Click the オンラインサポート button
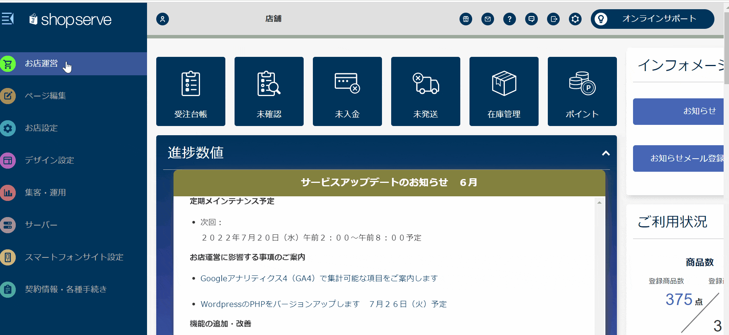Screen dimensions: 729x335 point(652,19)
